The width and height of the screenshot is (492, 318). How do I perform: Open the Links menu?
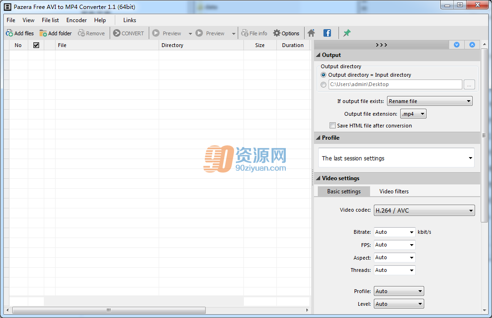tap(129, 20)
